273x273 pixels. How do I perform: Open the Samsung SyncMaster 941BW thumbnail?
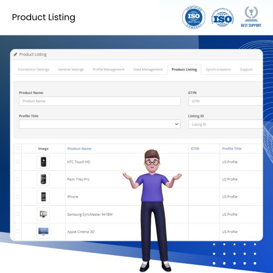tap(43, 214)
